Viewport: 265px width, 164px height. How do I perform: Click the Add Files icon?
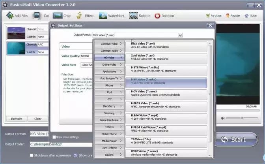tap(10, 15)
